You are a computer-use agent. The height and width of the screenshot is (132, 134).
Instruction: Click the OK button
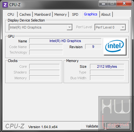pos(118,126)
